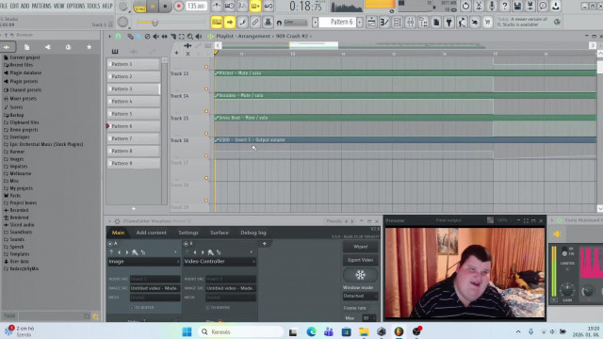
Task: Open the PATTERNS menu
Action: click(41, 6)
